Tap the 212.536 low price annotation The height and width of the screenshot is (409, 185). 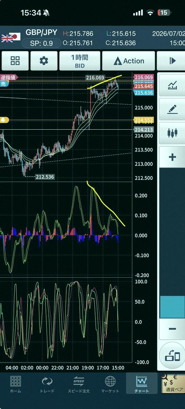(45, 177)
